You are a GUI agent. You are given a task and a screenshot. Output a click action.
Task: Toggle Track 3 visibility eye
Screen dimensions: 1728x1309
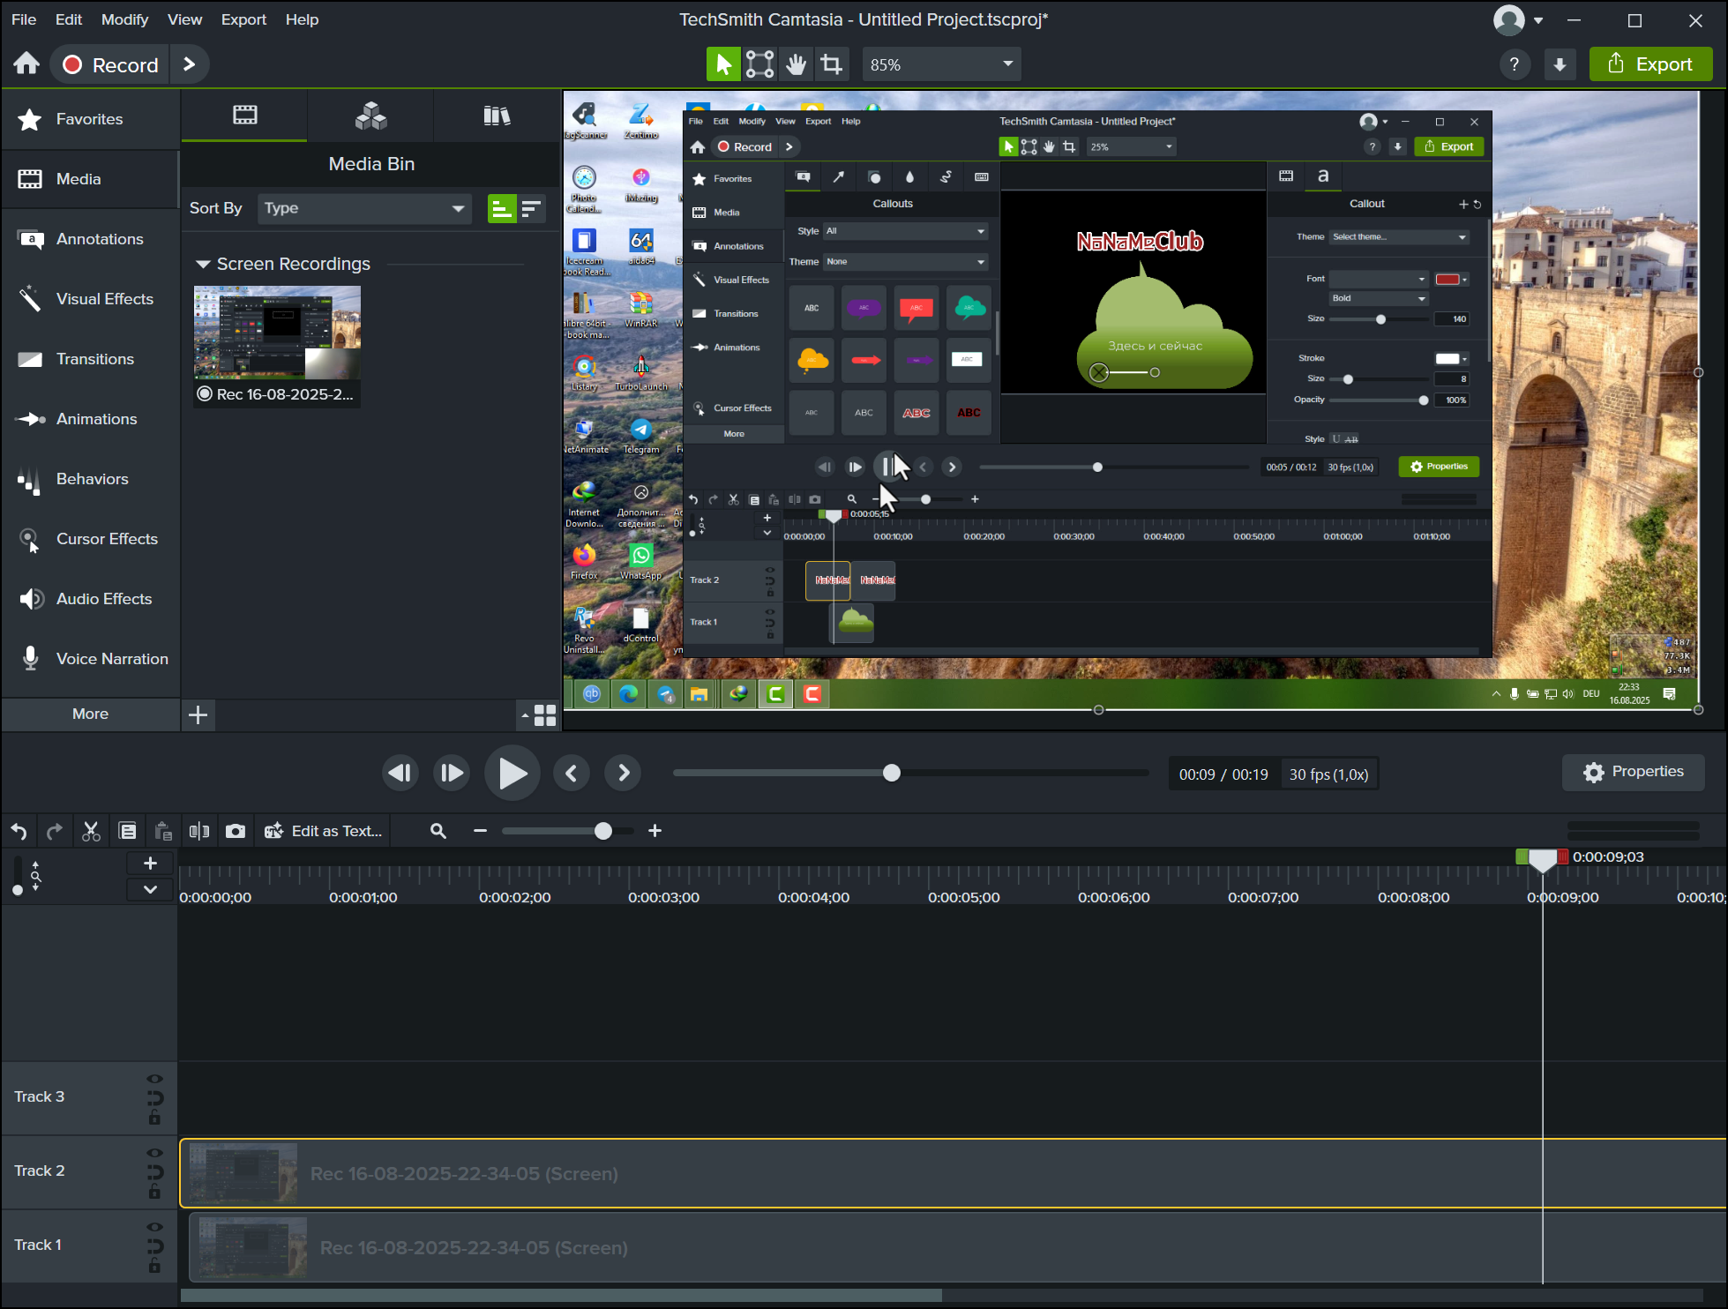pyautogui.click(x=154, y=1079)
